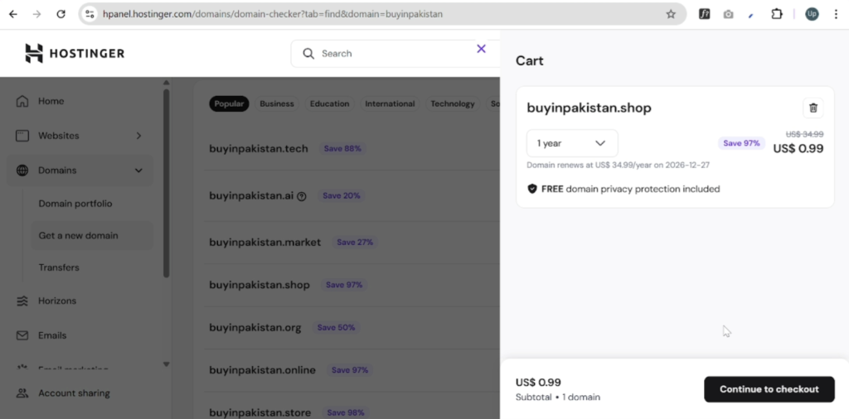Open Domain portfolio in the sidebar
The image size is (849, 419).
click(x=75, y=204)
